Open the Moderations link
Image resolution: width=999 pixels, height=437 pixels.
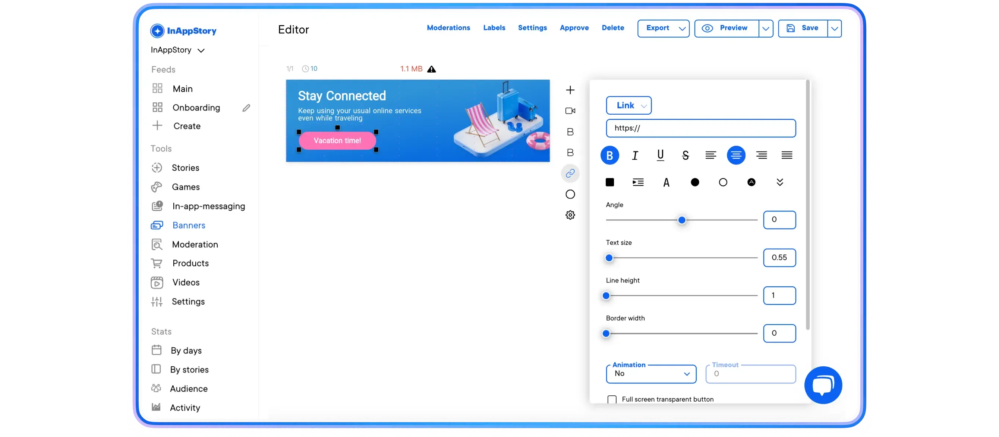pyautogui.click(x=448, y=28)
